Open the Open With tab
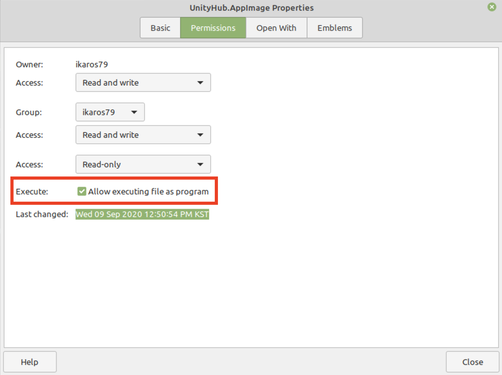This screenshot has height=375, width=502. [x=276, y=28]
